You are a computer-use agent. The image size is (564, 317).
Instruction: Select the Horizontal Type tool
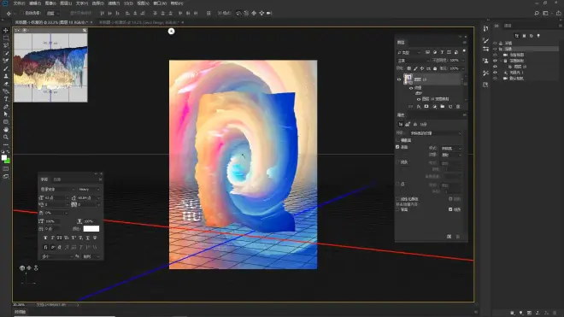pyautogui.click(x=6, y=99)
